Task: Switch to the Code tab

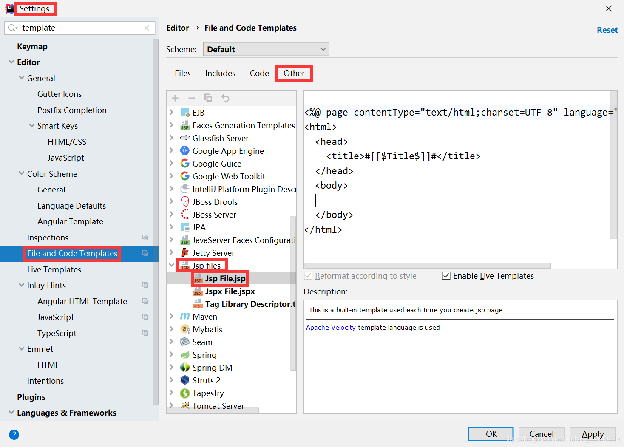Action: pyautogui.click(x=259, y=73)
